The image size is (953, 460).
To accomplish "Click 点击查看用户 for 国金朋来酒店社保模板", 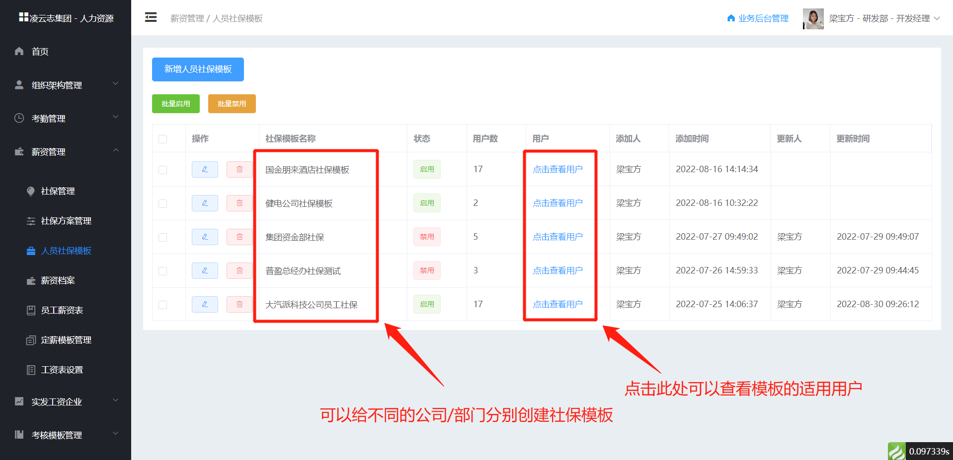I will [x=557, y=169].
